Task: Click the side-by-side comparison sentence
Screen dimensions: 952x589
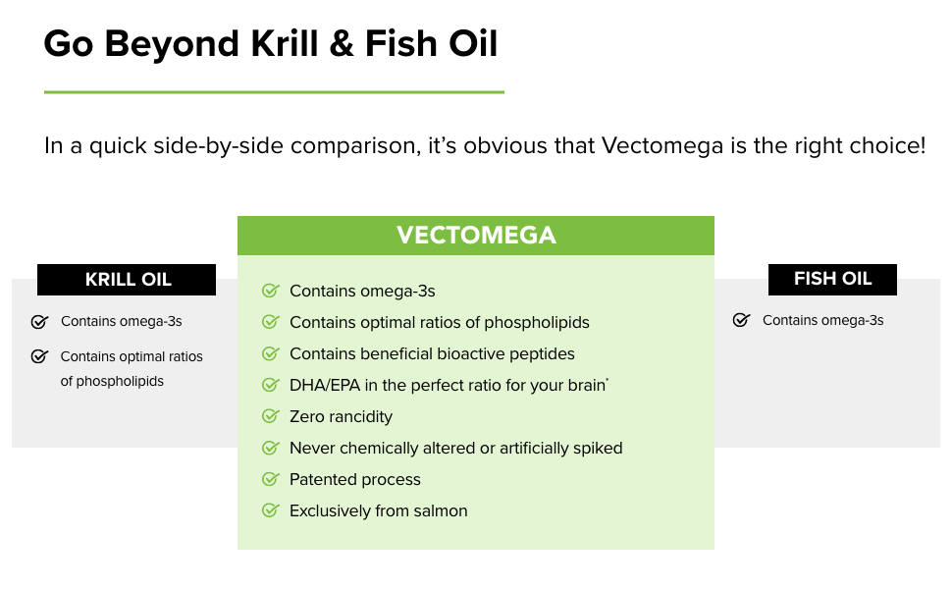Action: pos(485,145)
